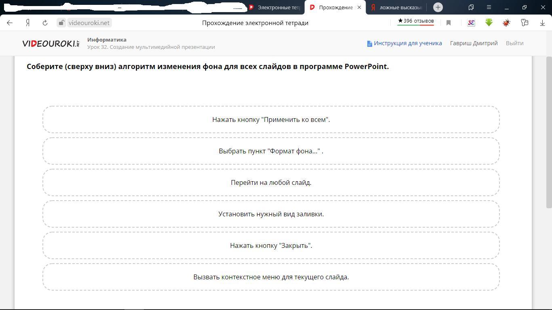Screen dimensions: 552x310
Task: Click the videouroki.net address field
Action: click(89, 23)
